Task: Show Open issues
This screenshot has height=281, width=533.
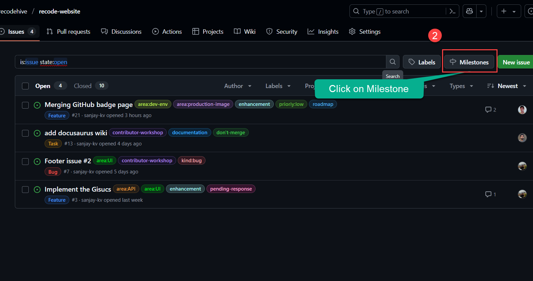Action: pos(51,86)
